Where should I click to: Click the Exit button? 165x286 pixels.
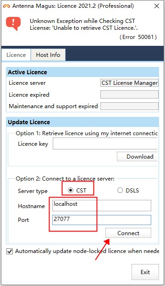coord(145,272)
